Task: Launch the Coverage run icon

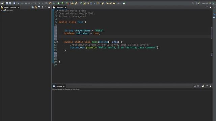Action: pos(62,3)
